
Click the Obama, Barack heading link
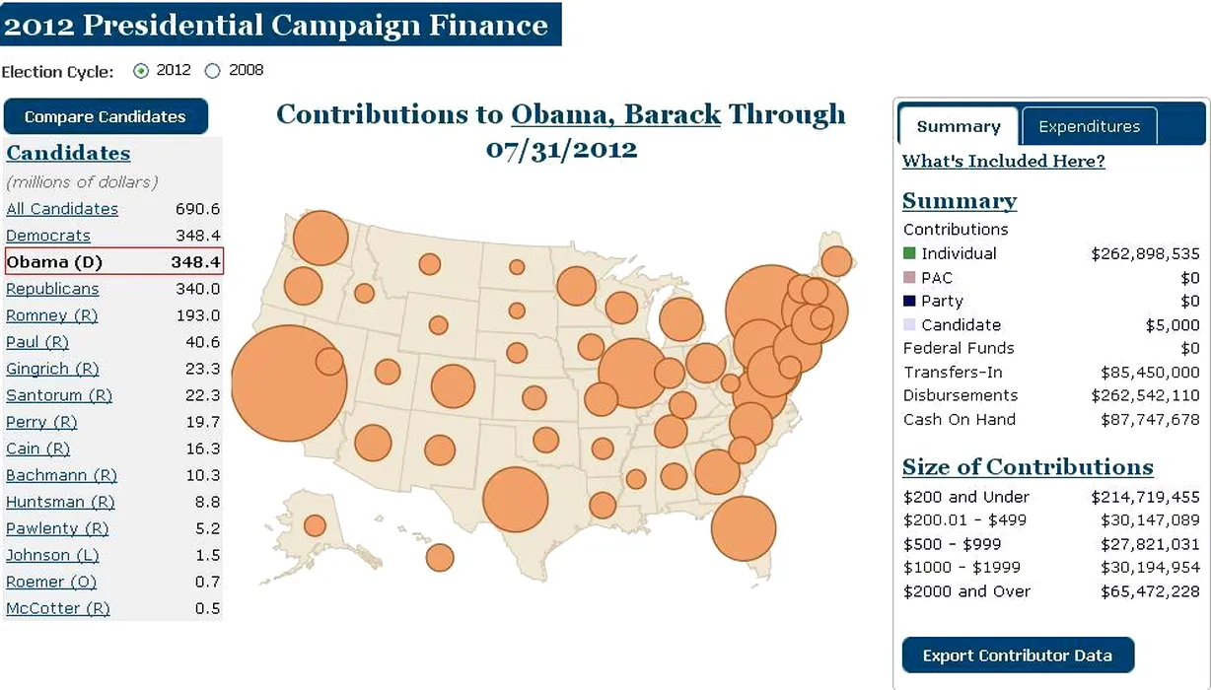click(x=615, y=114)
